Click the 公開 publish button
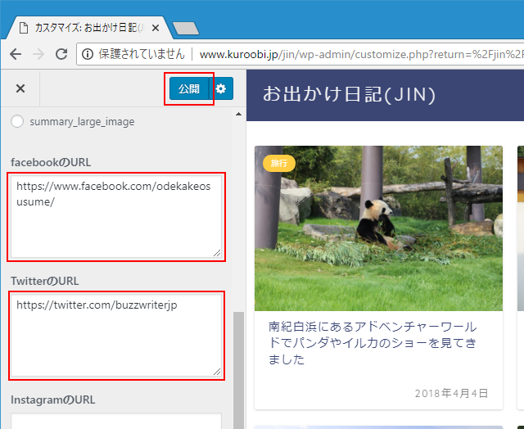 pyautogui.click(x=189, y=88)
